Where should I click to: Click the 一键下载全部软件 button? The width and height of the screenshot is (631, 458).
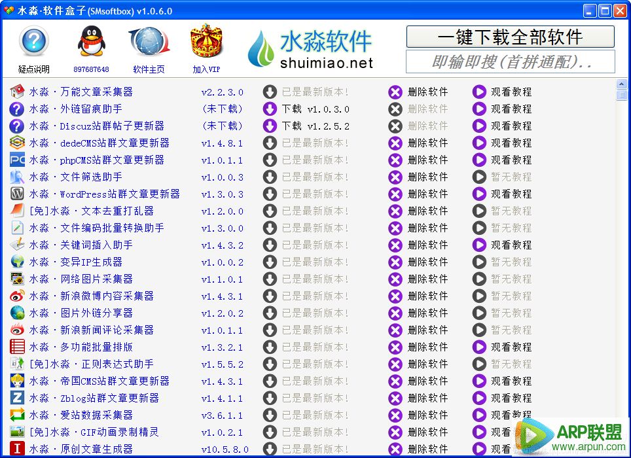point(511,37)
